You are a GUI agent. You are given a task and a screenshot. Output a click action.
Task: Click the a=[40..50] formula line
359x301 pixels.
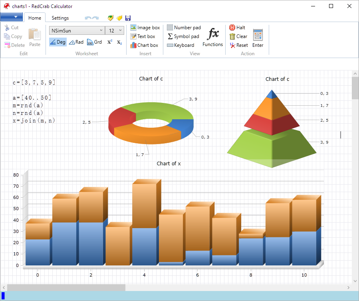click(32, 98)
